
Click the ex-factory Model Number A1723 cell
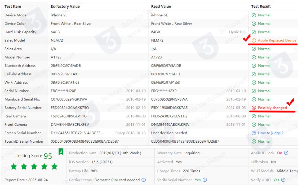[56, 57]
